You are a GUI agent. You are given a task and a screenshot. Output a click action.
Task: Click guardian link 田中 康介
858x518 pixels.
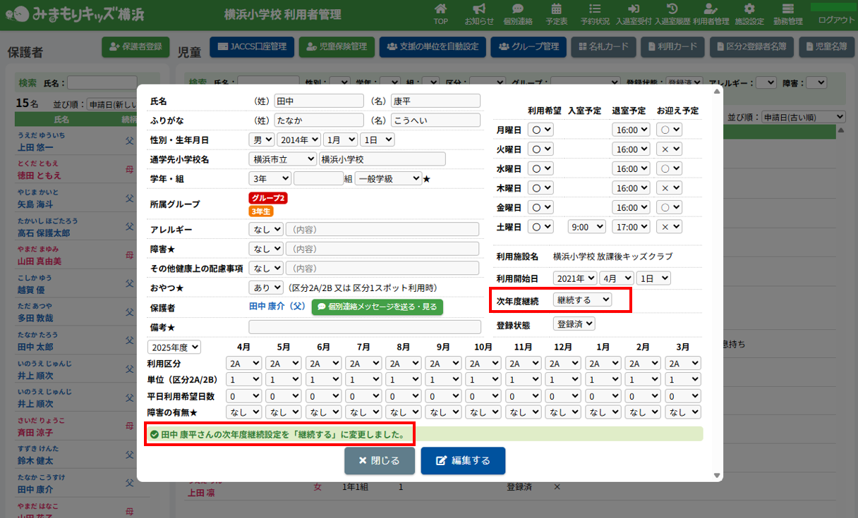tap(277, 307)
